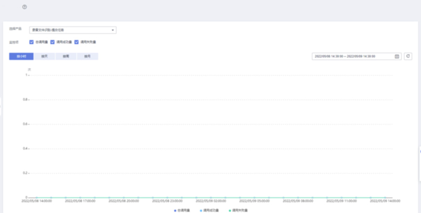Click the refresh icon beside date range
Image resolution: width=421 pixels, height=213 pixels.
408,56
